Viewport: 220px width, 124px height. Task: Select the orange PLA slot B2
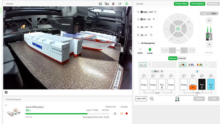click(193, 84)
